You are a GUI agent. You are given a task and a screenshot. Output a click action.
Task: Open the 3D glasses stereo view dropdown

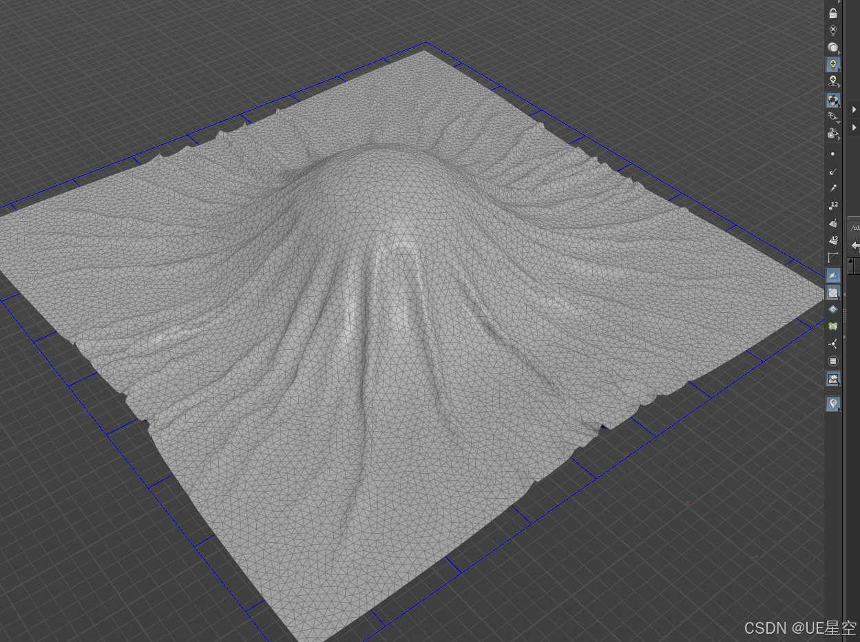[x=833, y=116]
